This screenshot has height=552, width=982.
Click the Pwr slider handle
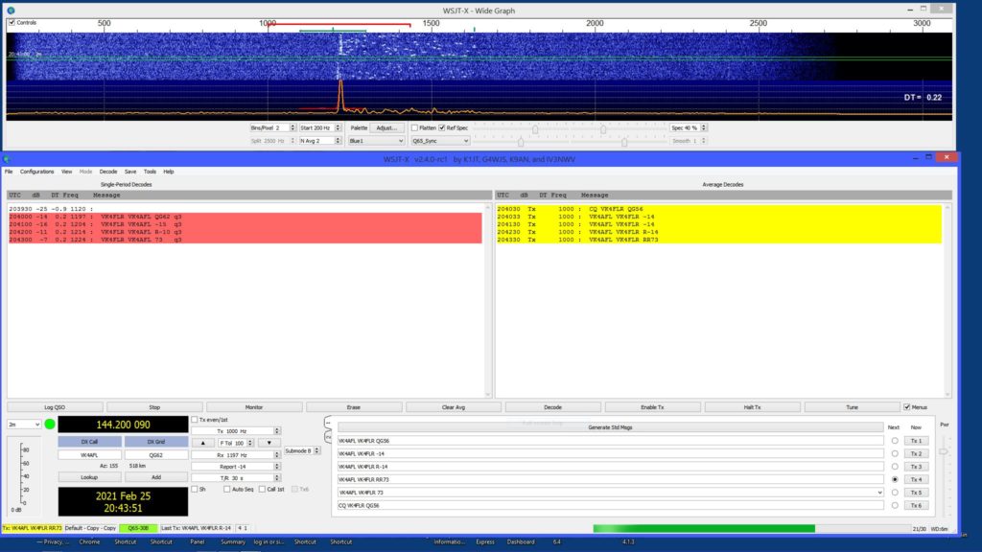tap(944, 450)
